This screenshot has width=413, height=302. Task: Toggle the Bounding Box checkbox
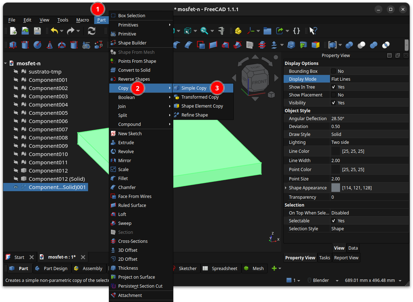coord(334,71)
